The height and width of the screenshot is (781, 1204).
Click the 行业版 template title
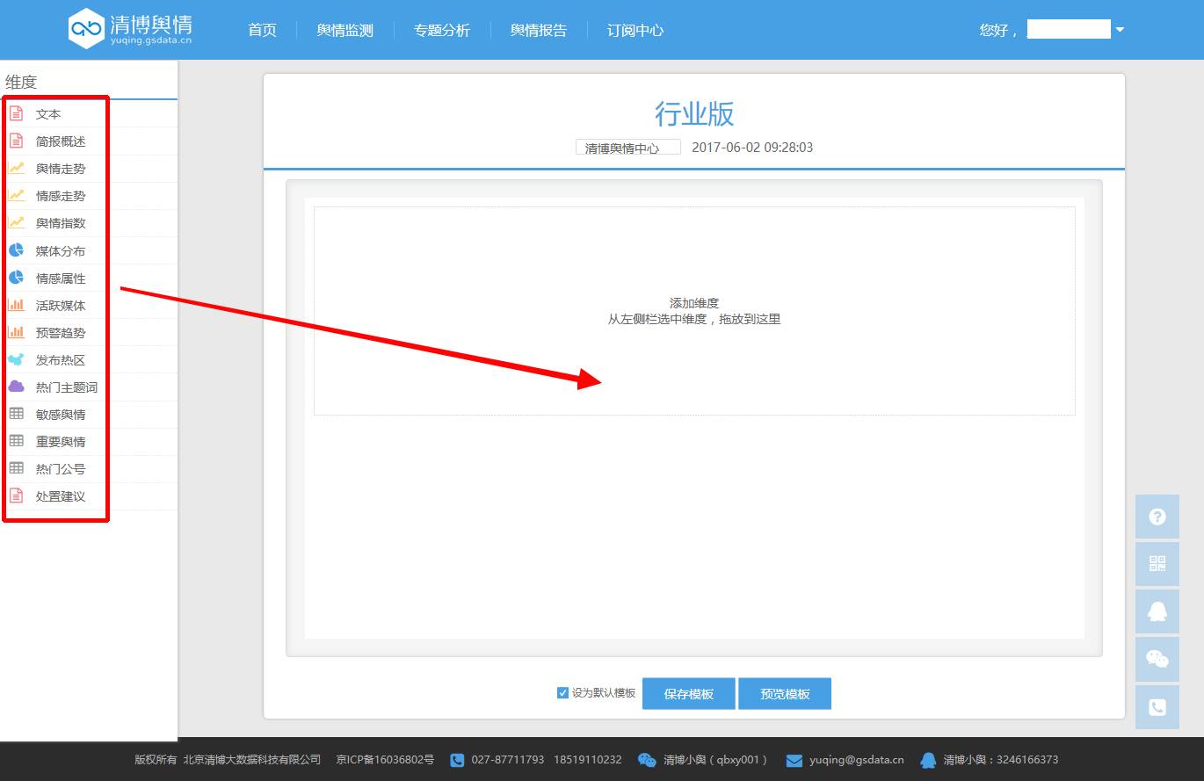pos(694,113)
